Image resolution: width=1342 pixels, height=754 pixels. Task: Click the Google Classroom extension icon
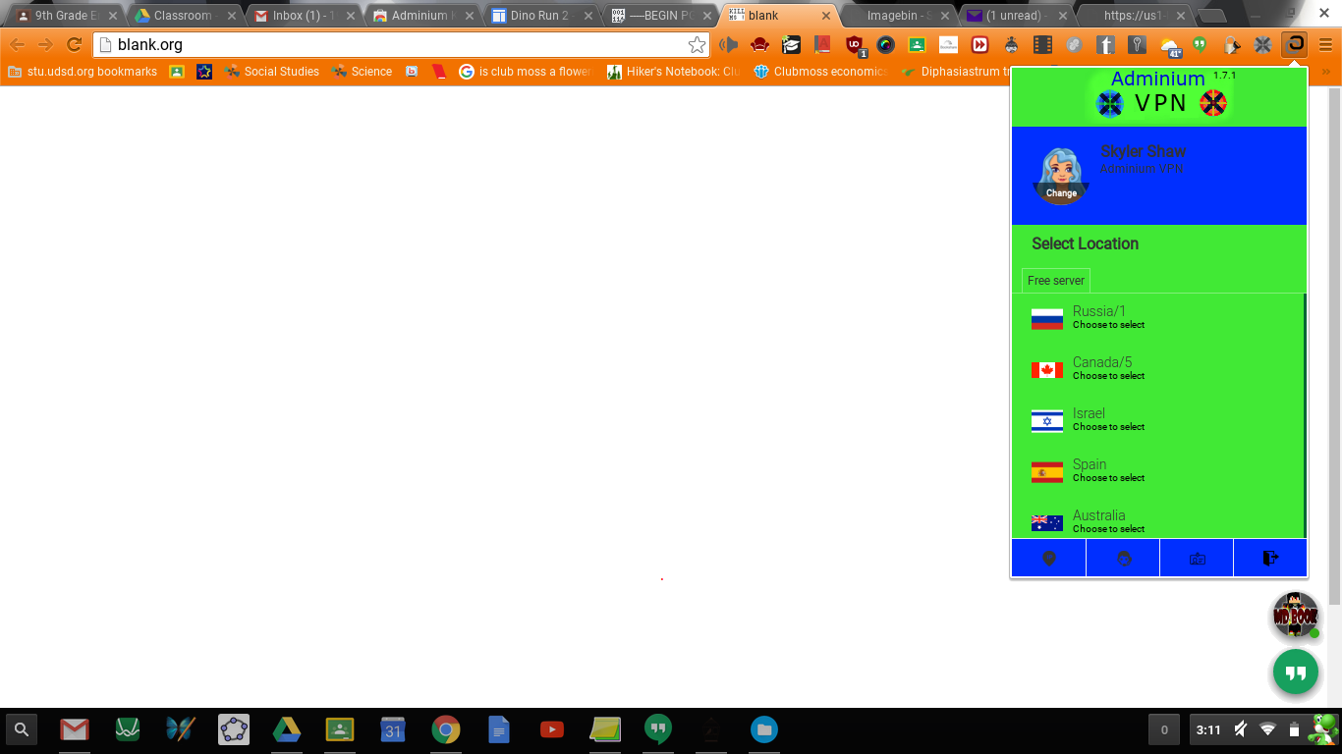(x=917, y=44)
